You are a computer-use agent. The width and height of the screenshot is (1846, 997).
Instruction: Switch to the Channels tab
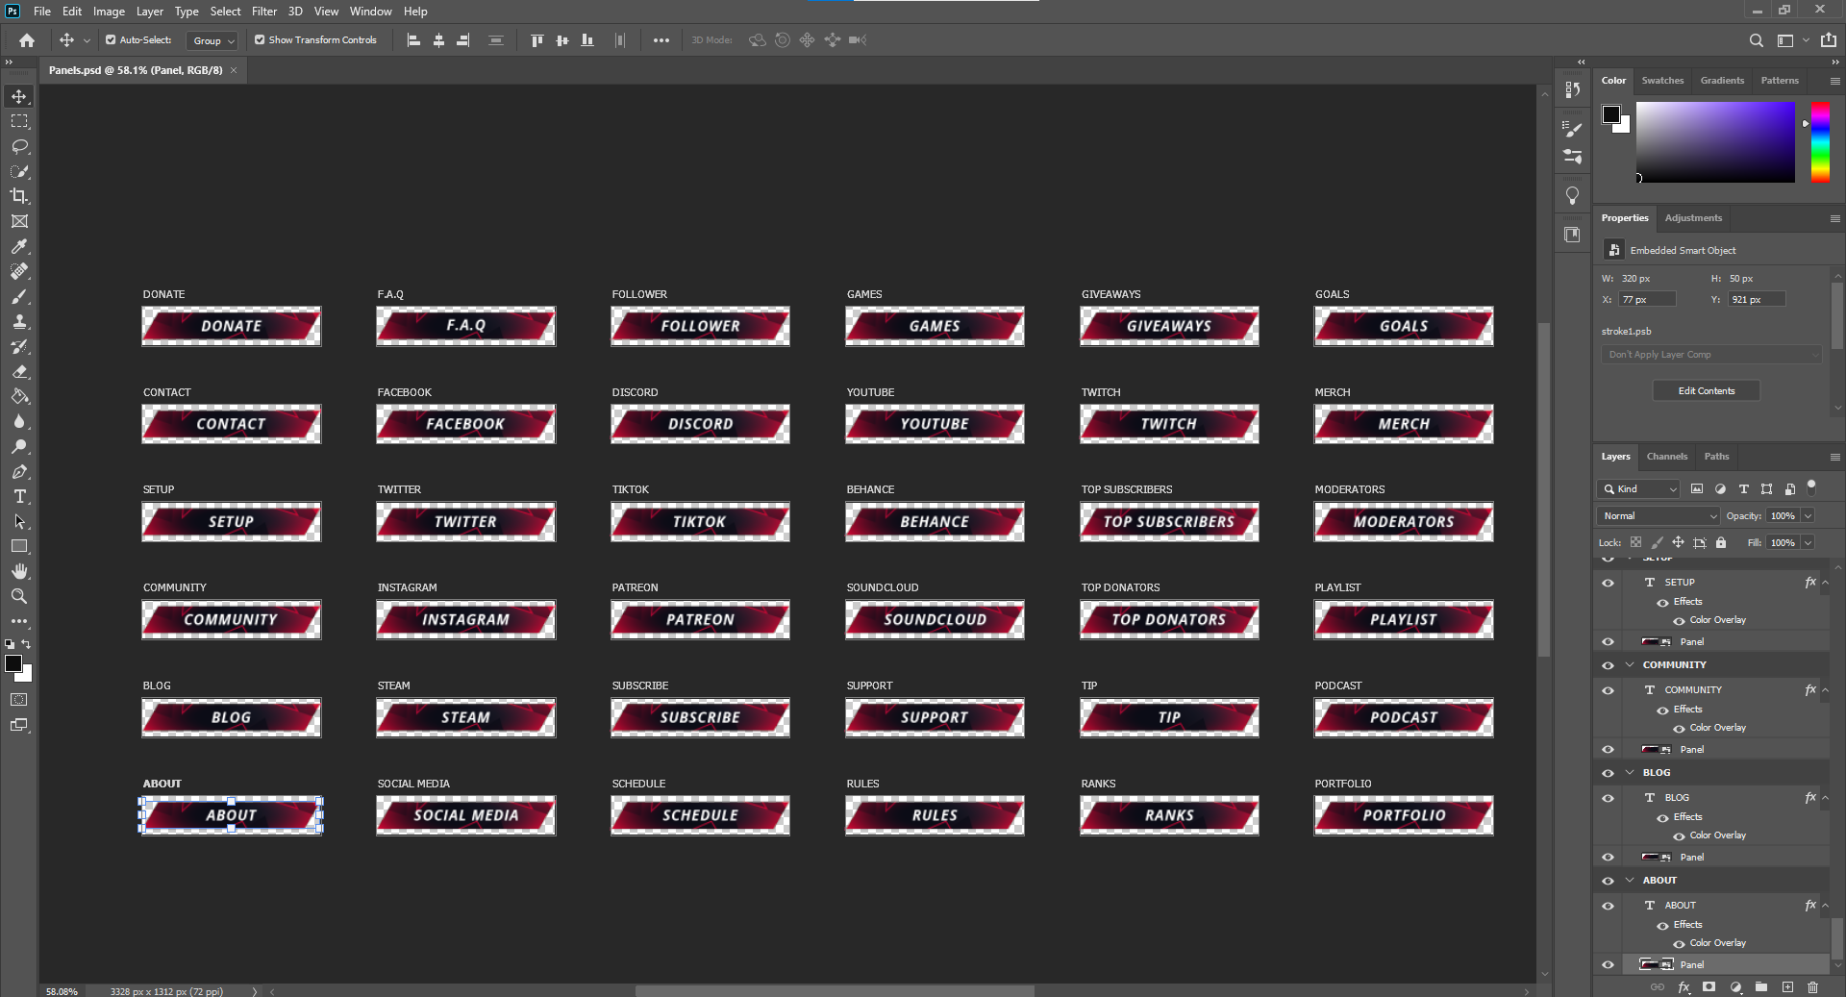(1666, 457)
